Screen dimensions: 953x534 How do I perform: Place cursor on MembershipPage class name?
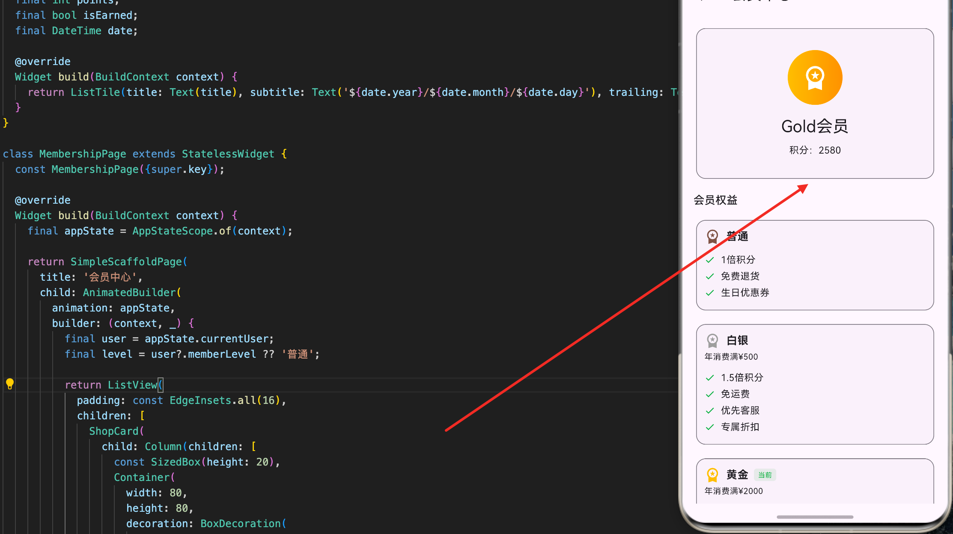pyautogui.click(x=83, y=154)
